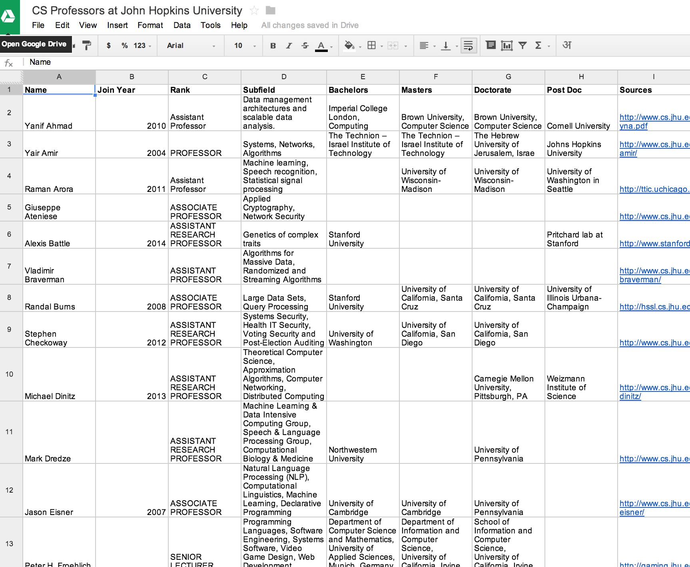Click the merge cells icon
The width and height of the screenshot is (690, 567).
393,46
